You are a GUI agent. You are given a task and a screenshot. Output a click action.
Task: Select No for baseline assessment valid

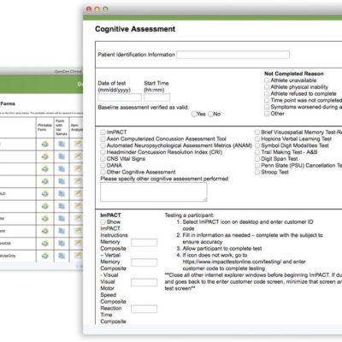[x=210, y=114]
